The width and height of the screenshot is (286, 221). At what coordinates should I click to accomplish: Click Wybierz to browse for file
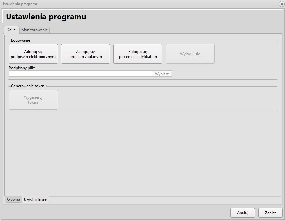click(162, 74)
